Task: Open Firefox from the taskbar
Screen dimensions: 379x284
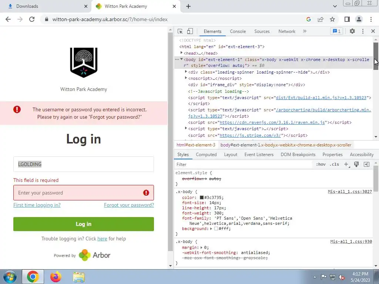Action: tap(56, 277)
